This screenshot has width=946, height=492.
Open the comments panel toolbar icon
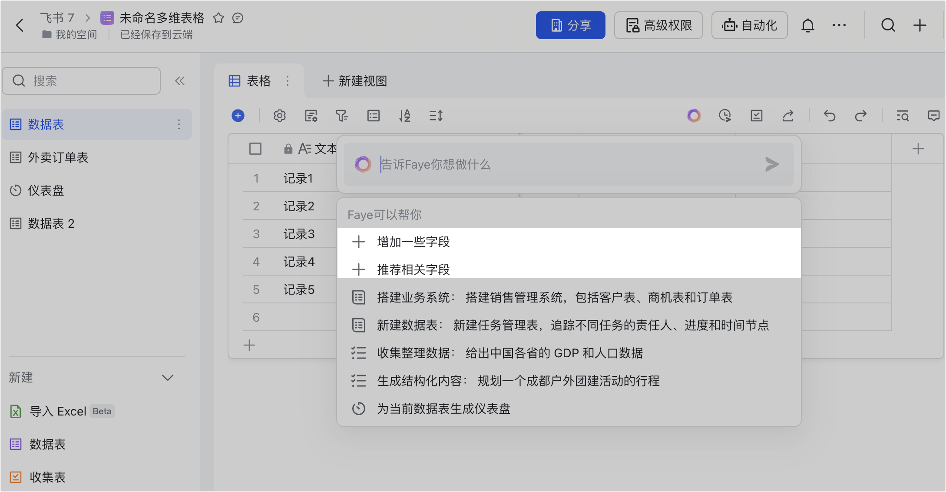point(934,116)
